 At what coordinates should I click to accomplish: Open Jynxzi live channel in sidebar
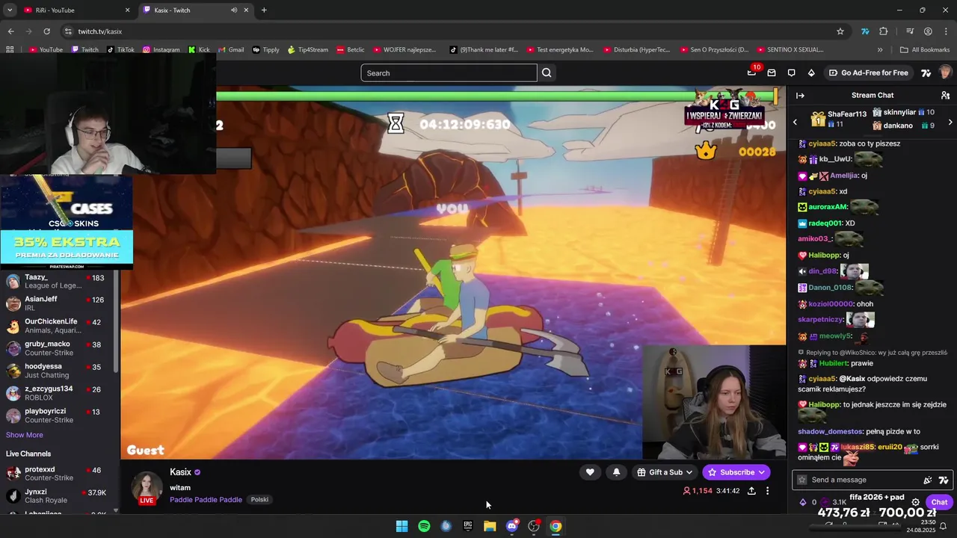[x=55, y=496]
